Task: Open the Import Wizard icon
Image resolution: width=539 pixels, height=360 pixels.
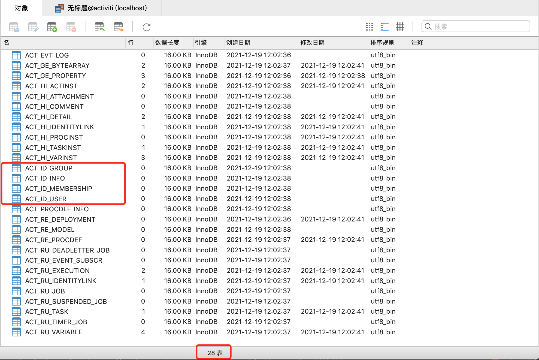Action: pyautogui.click(x=99, y=27)
